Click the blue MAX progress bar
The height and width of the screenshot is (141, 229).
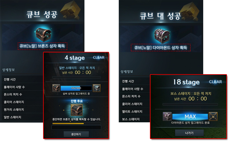click(190, 116)
